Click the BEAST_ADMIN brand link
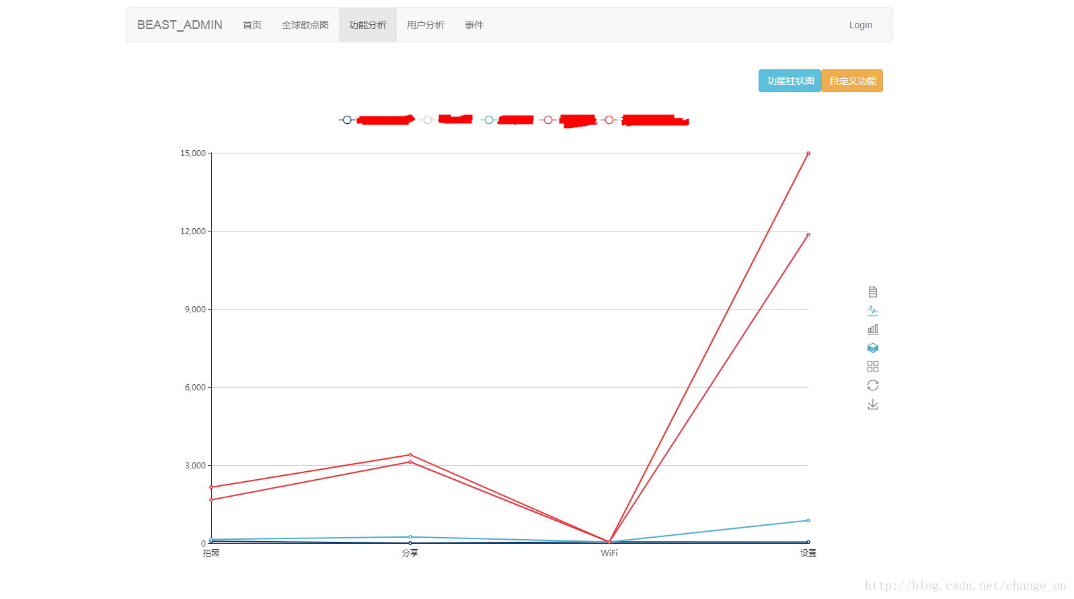This screenshot has width=1074, height=599. coord(180,25)
